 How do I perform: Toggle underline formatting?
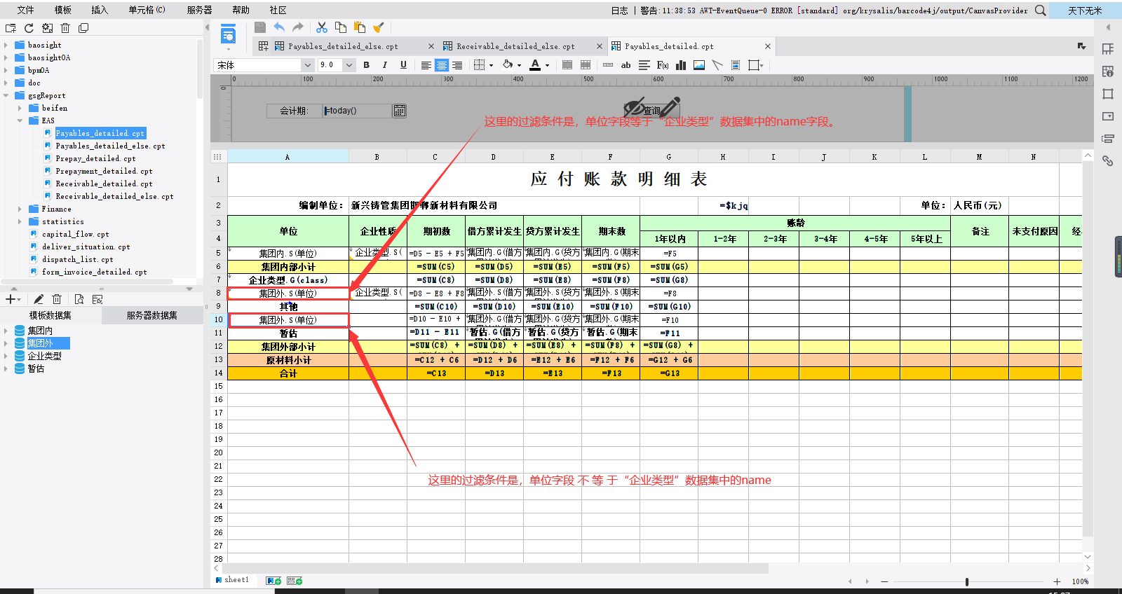click(403, 65)
